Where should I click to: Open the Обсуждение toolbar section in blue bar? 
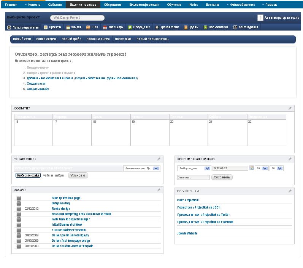[x=139, y=27]
